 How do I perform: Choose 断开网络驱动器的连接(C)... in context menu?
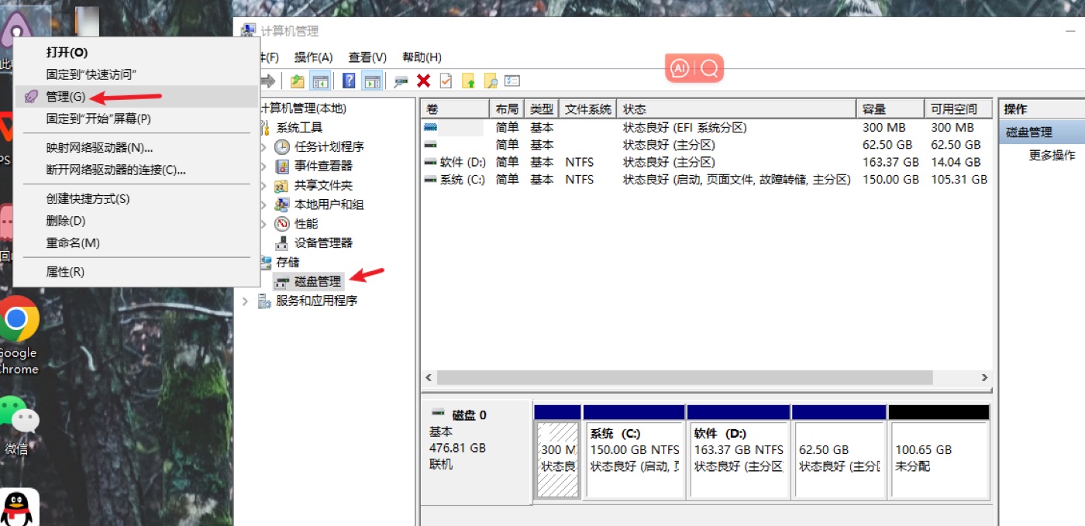pyautogui.click(x=136, y=170)
